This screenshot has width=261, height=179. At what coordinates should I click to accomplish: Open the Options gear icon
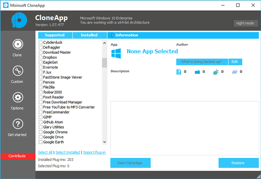coord(18,98)
